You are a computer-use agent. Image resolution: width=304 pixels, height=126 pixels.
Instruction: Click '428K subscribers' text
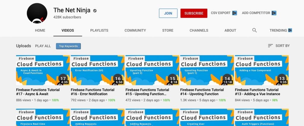pyautogui.click(x=67, y=17)
